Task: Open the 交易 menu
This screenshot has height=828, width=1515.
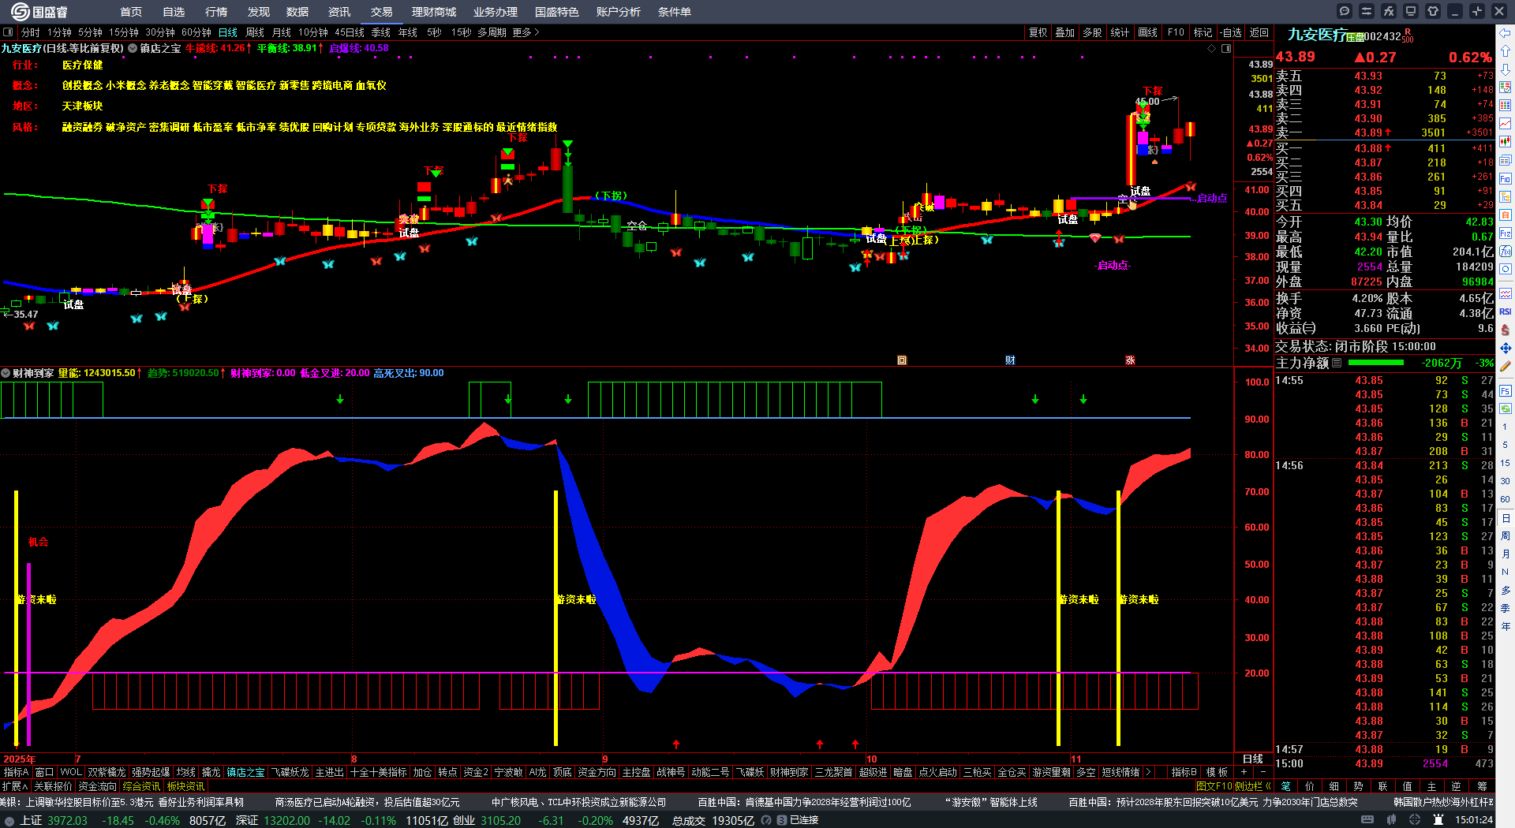Action: pyautogui.click(x=381, y=12)
